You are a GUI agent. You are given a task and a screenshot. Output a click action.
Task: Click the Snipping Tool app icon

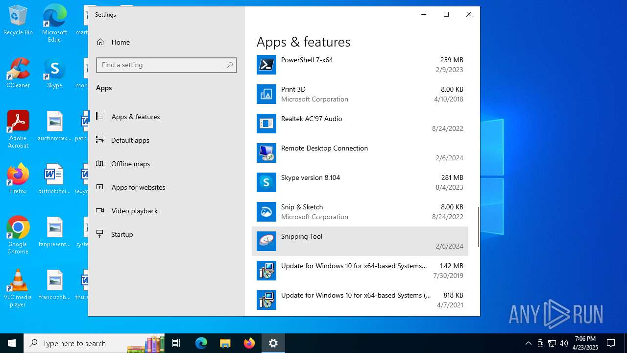click(x=266, y=241)
